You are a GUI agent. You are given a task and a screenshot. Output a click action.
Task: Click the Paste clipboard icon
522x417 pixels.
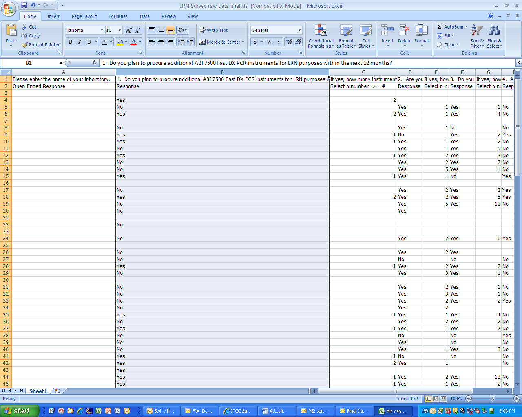tap(11, 31)
